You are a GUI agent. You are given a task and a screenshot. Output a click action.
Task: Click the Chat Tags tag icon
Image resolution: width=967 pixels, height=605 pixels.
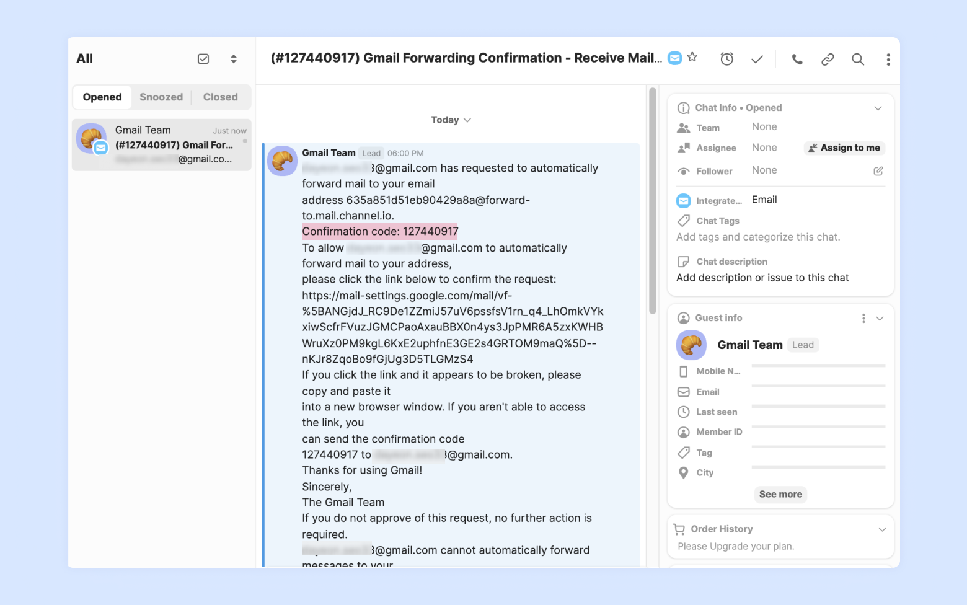click(x=684, y=221)
